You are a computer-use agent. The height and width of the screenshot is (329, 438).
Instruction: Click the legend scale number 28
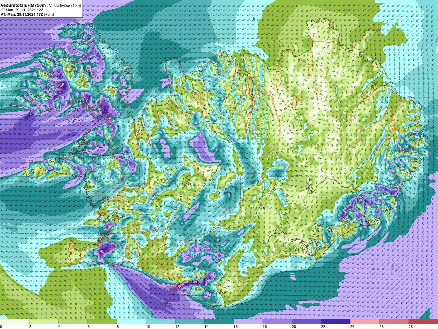[x=411, y=327]
